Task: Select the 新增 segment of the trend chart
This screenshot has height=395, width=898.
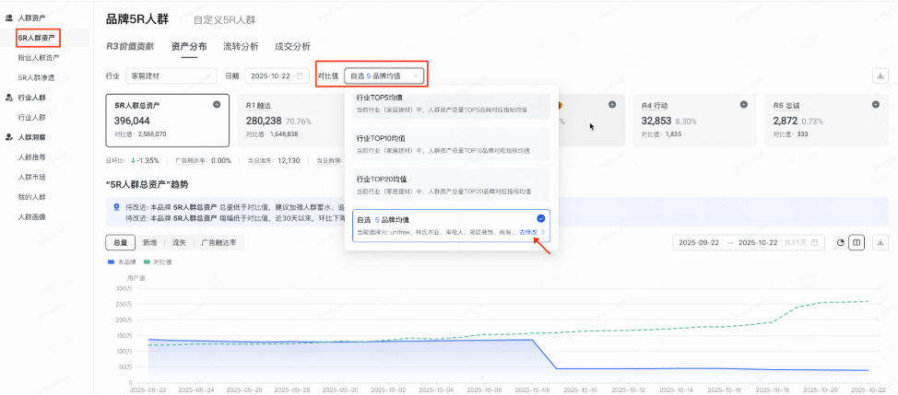Action: point(149,242)
